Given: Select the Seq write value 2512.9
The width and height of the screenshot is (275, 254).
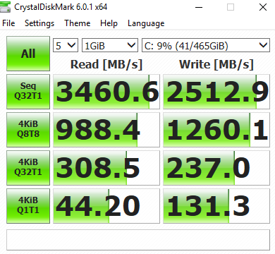Looking at the screenshot, I should click(x=216, y=92).
